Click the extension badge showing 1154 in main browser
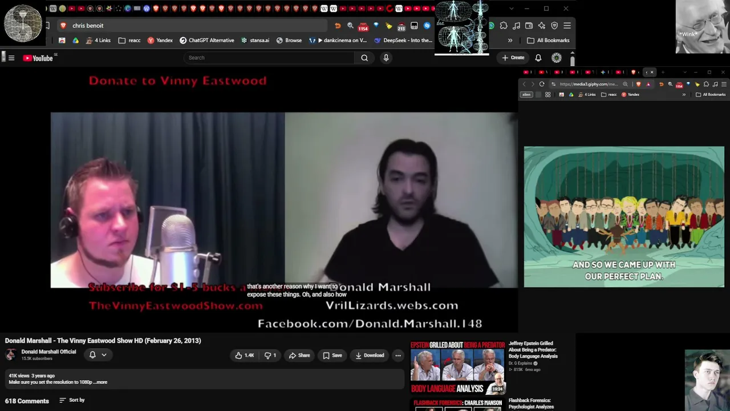 click(x=363, y=26)
